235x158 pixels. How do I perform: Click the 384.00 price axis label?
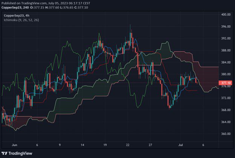tap(226, 62)
